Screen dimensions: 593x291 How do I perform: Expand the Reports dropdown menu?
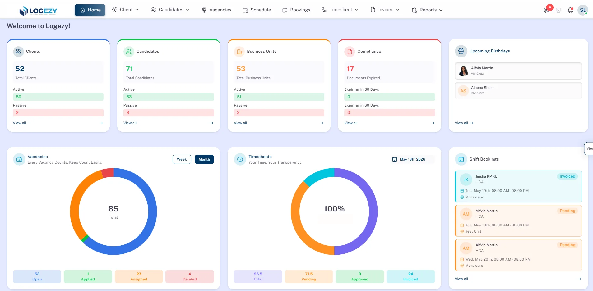coord(427,10)
